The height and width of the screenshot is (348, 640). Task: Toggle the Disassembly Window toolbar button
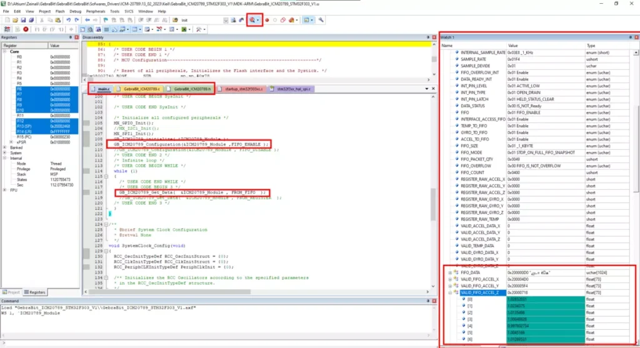pos(90,29)
